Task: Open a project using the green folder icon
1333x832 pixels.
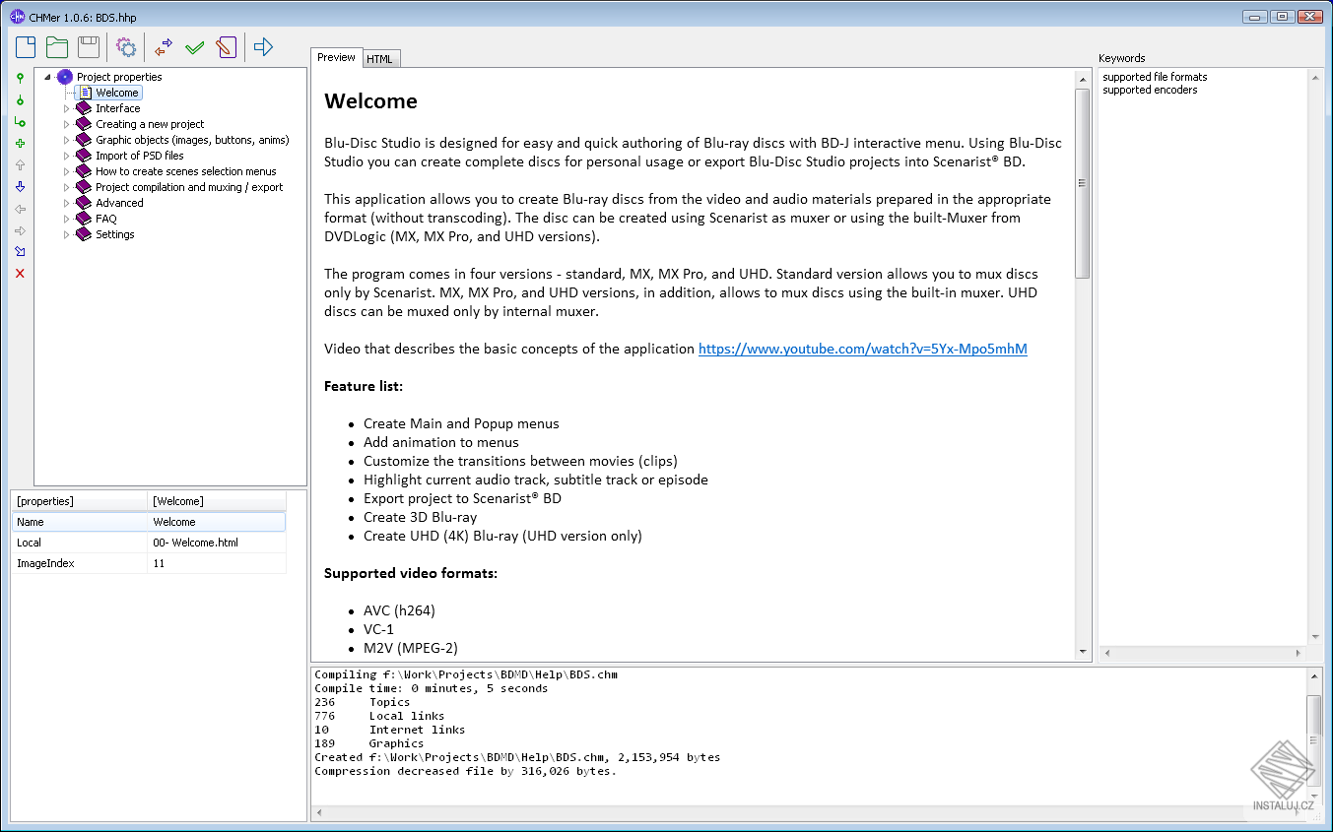Action: [57, 46]
